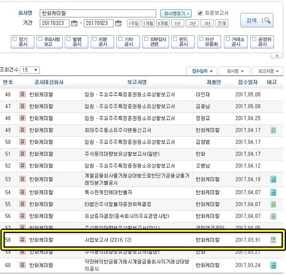Image resolution: width=286 pixels, height=275 pixels.
Task: Click the blue 공 remark icon in row 54
Action: coord(273,192)
